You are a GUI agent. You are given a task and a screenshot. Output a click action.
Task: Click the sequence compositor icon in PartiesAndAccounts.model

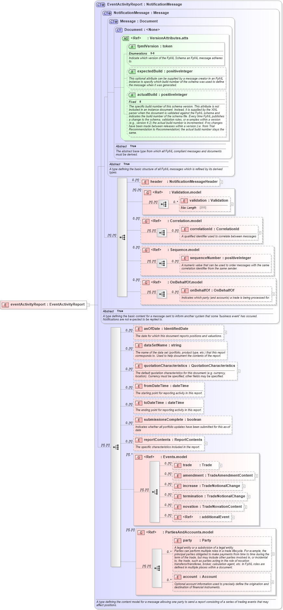[x=157, y=568]
